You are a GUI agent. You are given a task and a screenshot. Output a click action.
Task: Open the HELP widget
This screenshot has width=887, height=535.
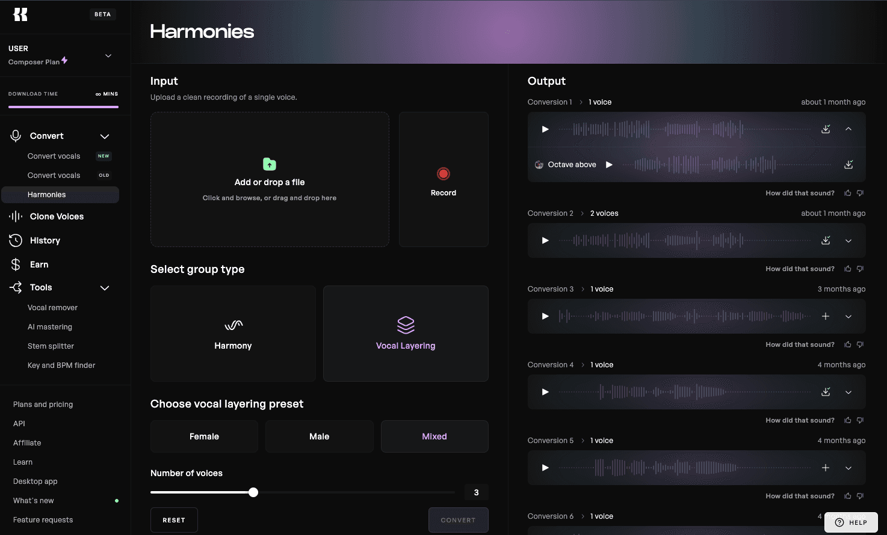coord(851,522)
